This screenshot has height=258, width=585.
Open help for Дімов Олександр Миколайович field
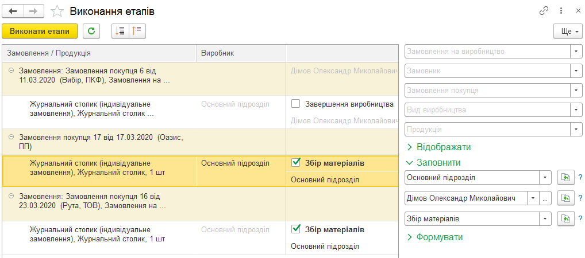(x=580, y=198)
